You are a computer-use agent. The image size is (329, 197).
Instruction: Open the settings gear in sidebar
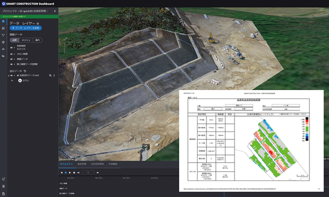pos(3,42)
